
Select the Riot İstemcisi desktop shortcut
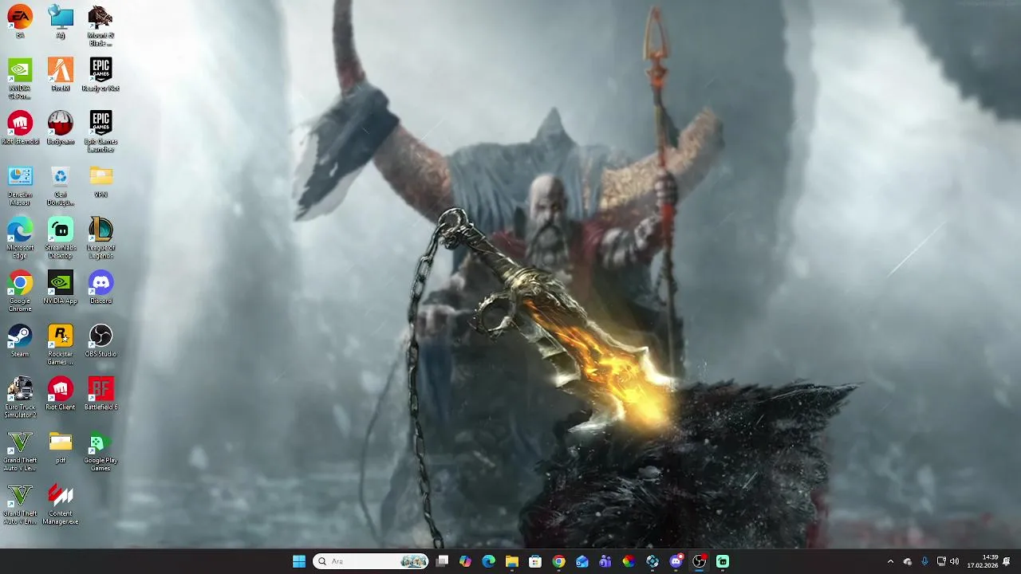click(20, 128)
